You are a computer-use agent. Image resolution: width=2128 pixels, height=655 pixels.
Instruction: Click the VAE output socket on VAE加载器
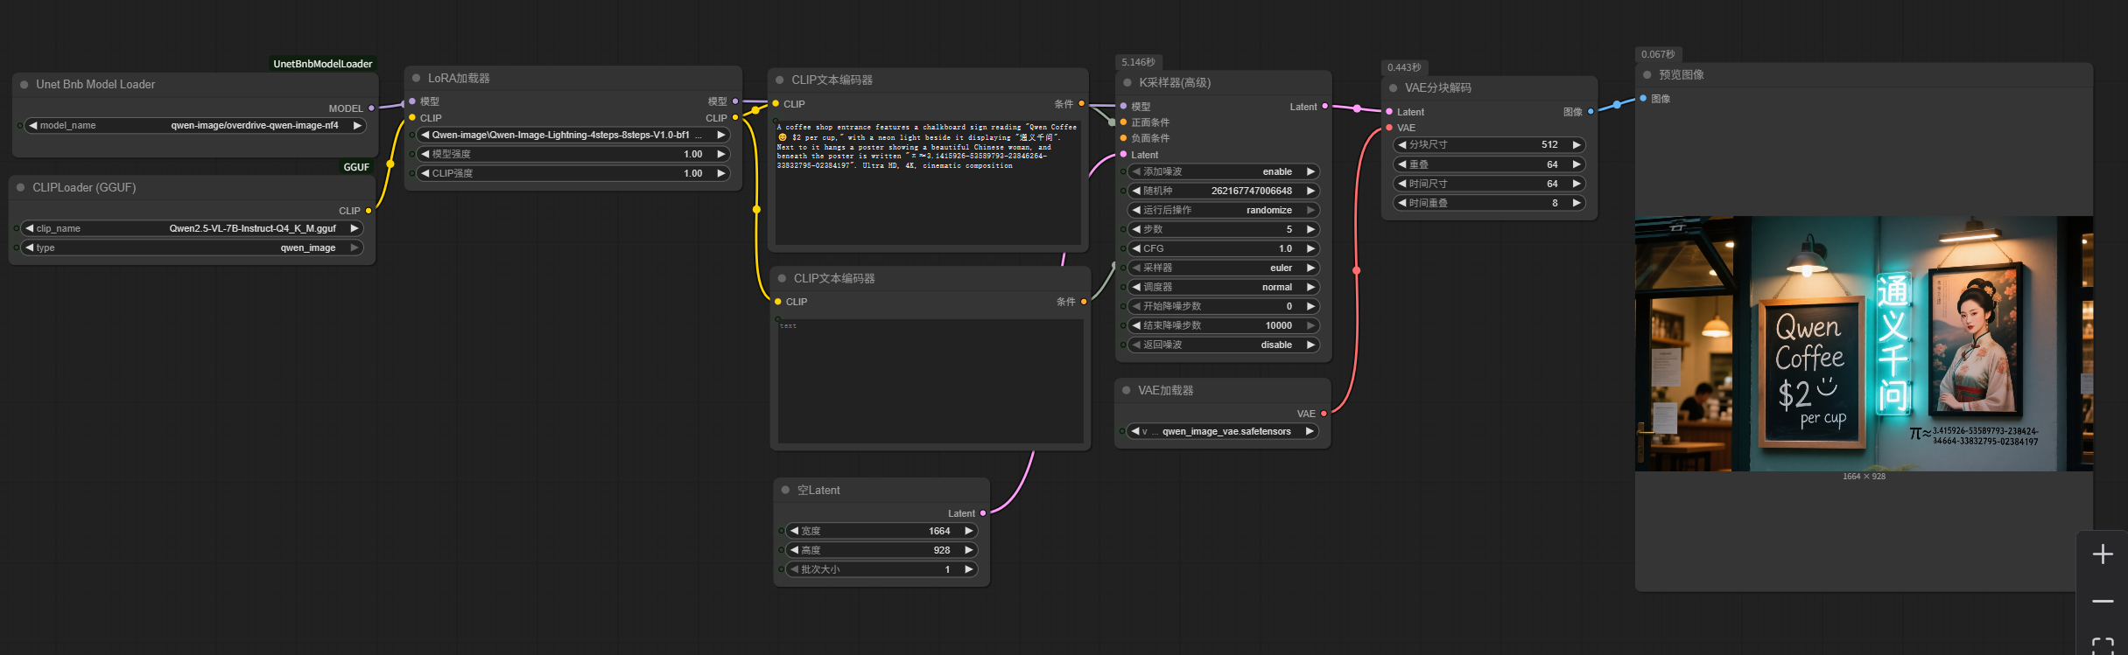pyautogui.click(x=1324, y=413)
